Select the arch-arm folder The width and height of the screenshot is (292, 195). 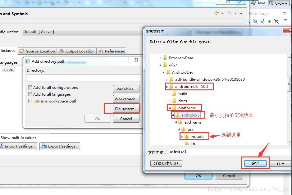click(x=193, y=122)
